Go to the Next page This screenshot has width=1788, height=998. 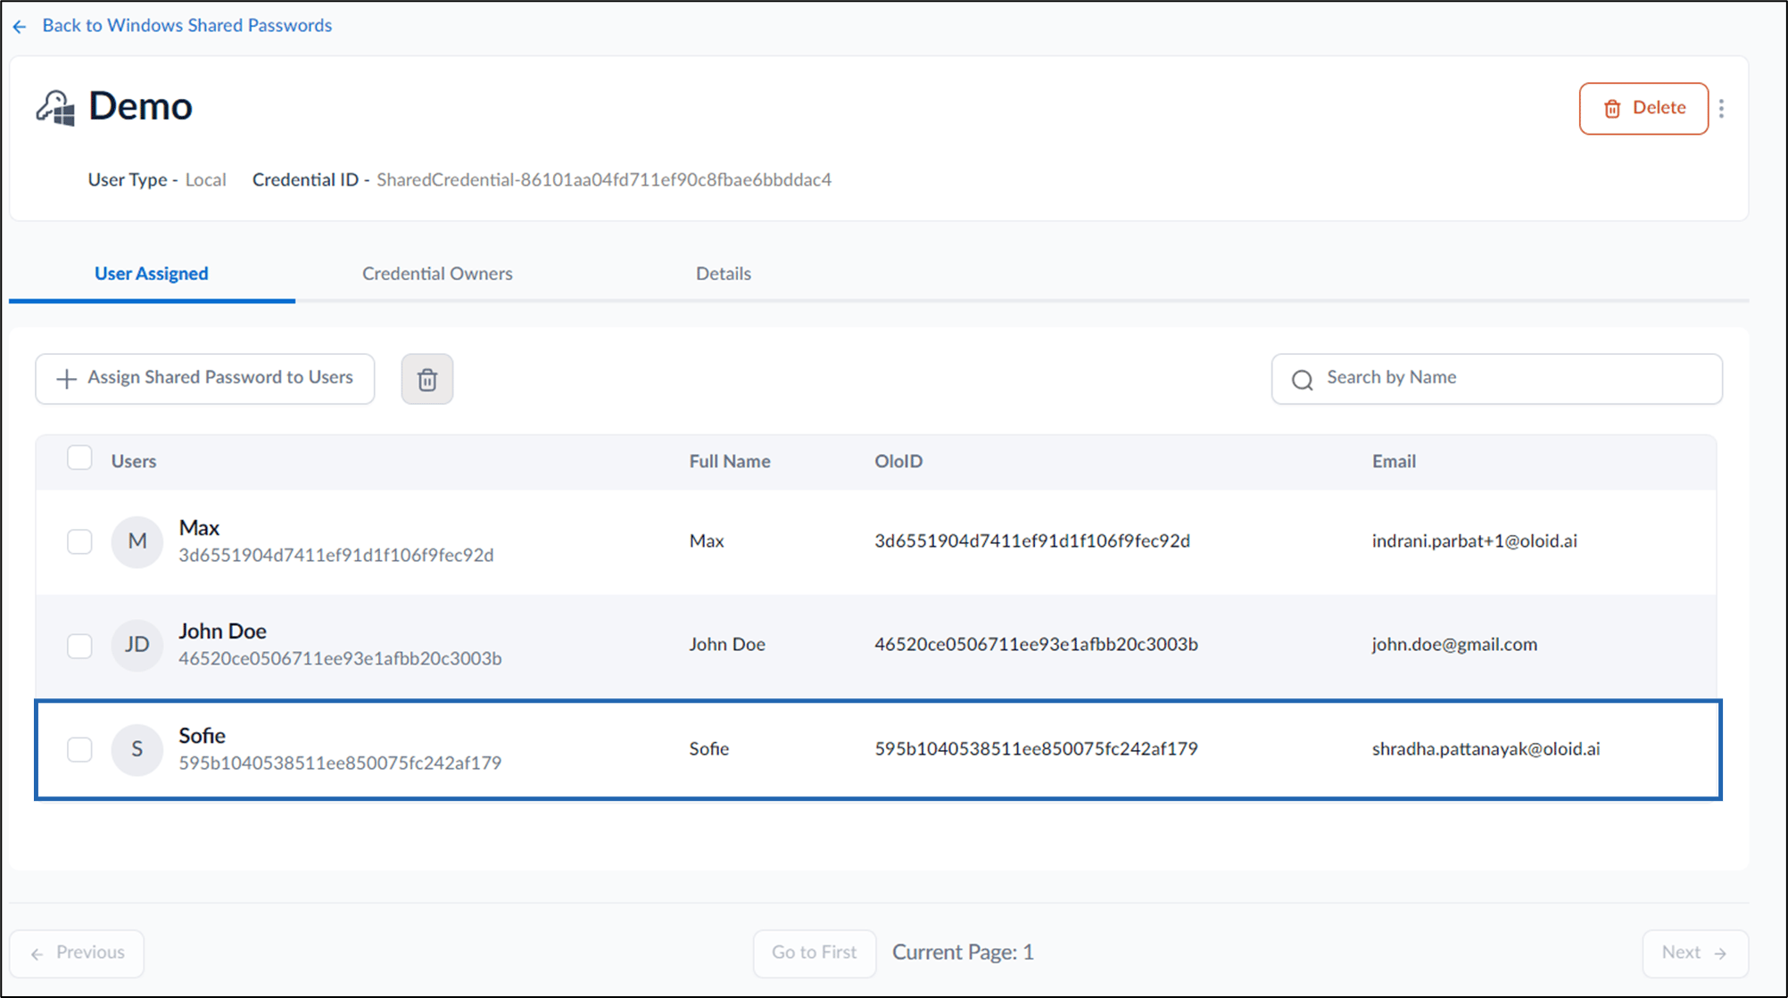(1695, 953)
